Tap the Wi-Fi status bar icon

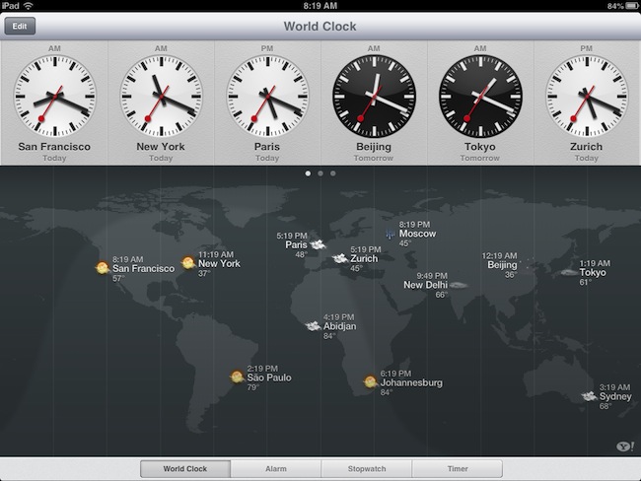[29, 5]
